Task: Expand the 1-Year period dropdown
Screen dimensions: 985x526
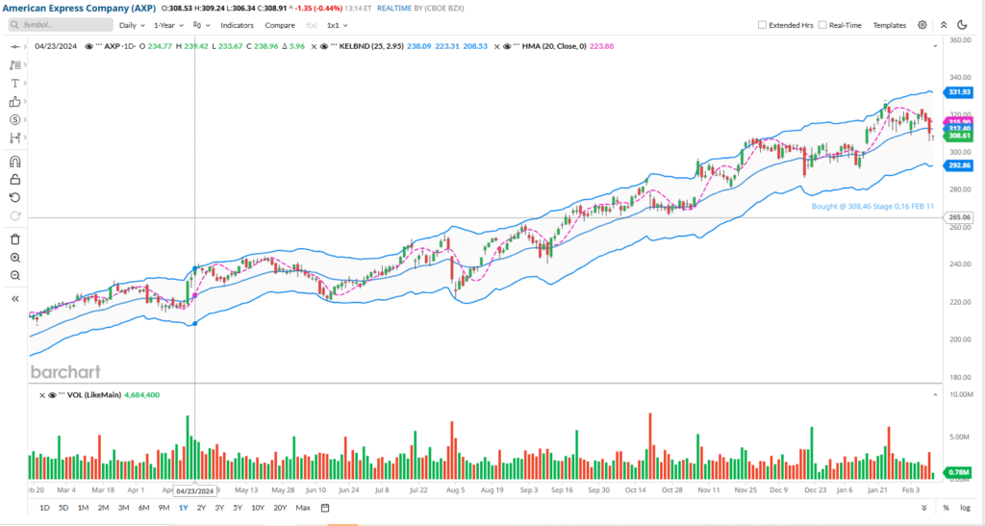Action: tap(170, 25)
